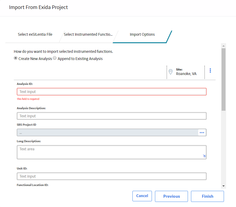Viewport: 236px width, 207px height.
Task: Click the Analysis Description input field
Action: (111, 116)
